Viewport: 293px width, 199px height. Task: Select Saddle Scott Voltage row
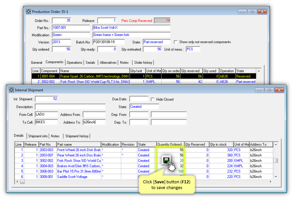pyautogui.click(x=144, y=177)
